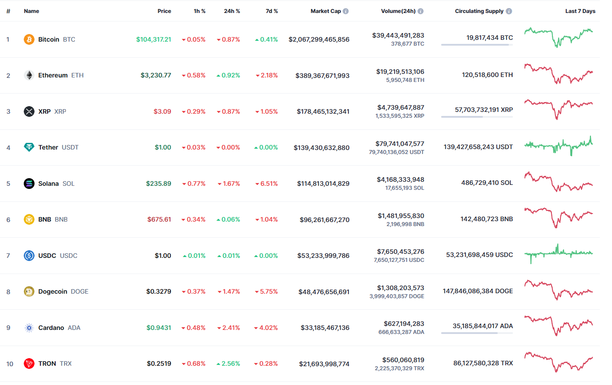Open TRON's last 7 days sparkline chart

pyautogui.click(x=559, y=362)
